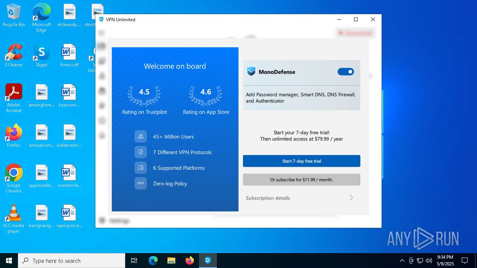Select the beingnavig image file on desktop
This screenshot has height=268, width=477.
(41, 217)
